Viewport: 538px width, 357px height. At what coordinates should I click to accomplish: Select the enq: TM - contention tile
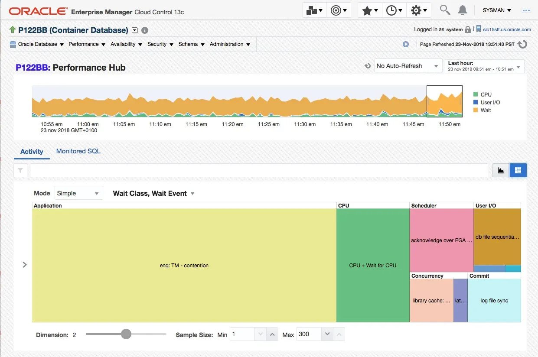184,265
